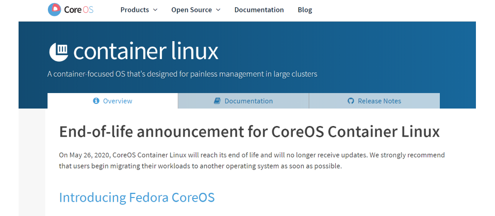Expand the Products menu chevron

click(155, 10)
